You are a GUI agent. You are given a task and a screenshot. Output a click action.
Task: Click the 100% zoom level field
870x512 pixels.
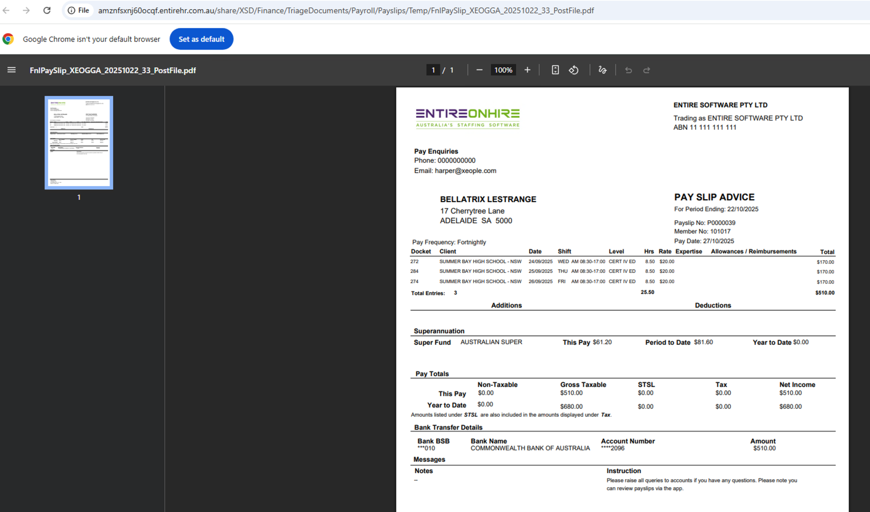pos(503,70)
